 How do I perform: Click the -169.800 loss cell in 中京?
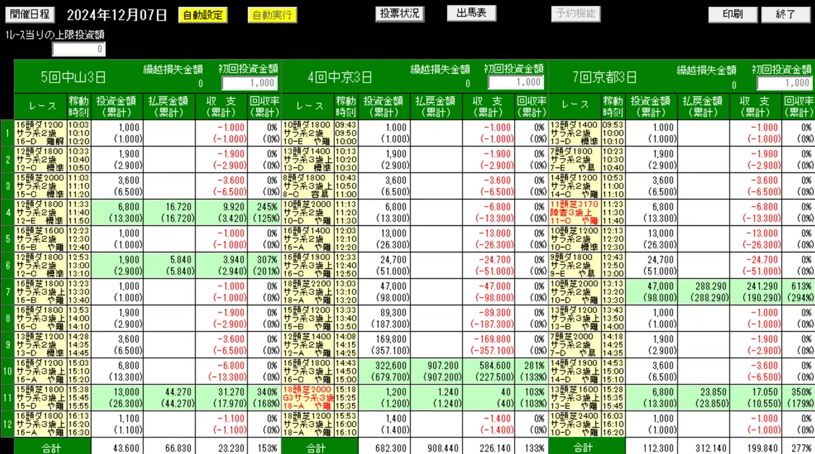[x=489, y=344]
